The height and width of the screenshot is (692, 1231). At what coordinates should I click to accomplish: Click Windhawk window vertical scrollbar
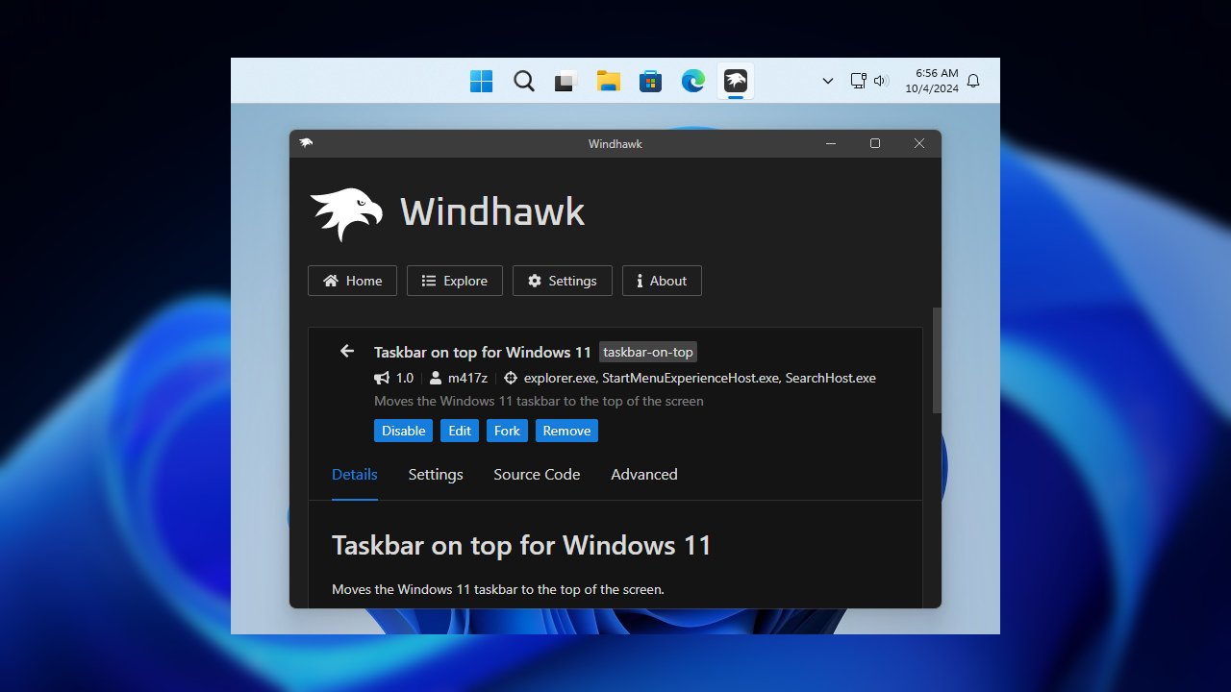pyautogui.click(x=937, y=360)
